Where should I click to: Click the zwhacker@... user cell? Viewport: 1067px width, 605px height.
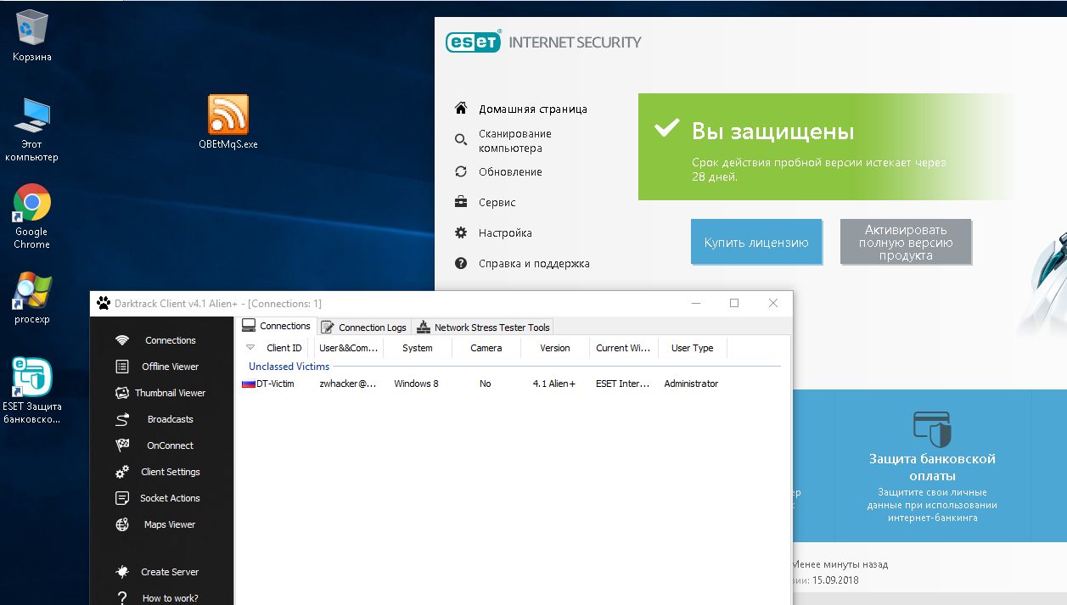click(348, 384)
